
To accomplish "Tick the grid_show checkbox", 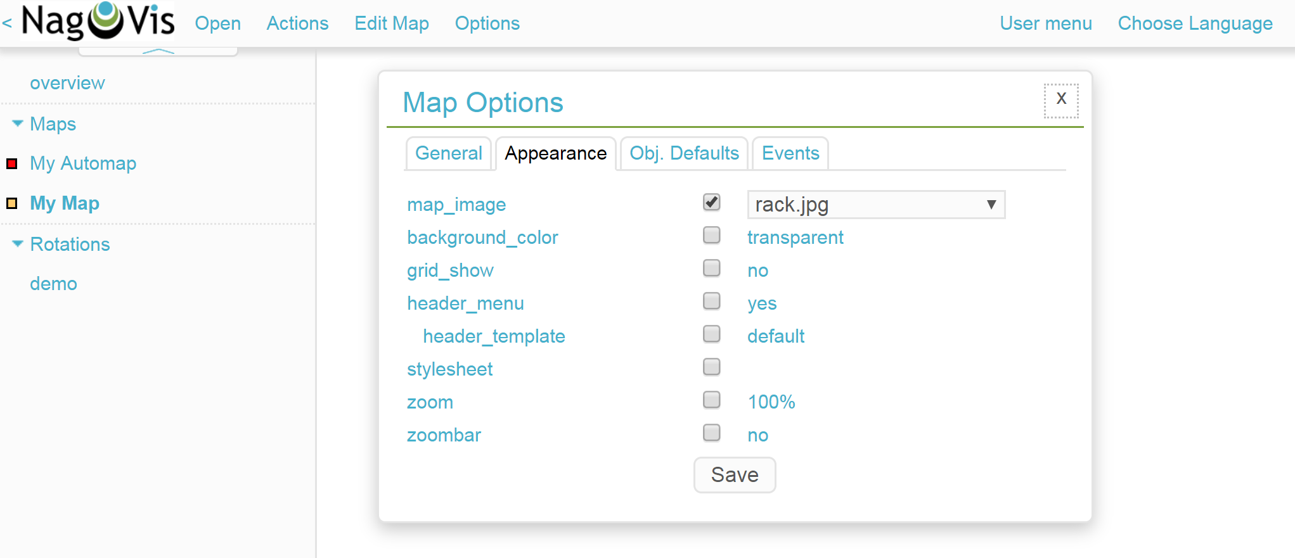I will 712,269.
